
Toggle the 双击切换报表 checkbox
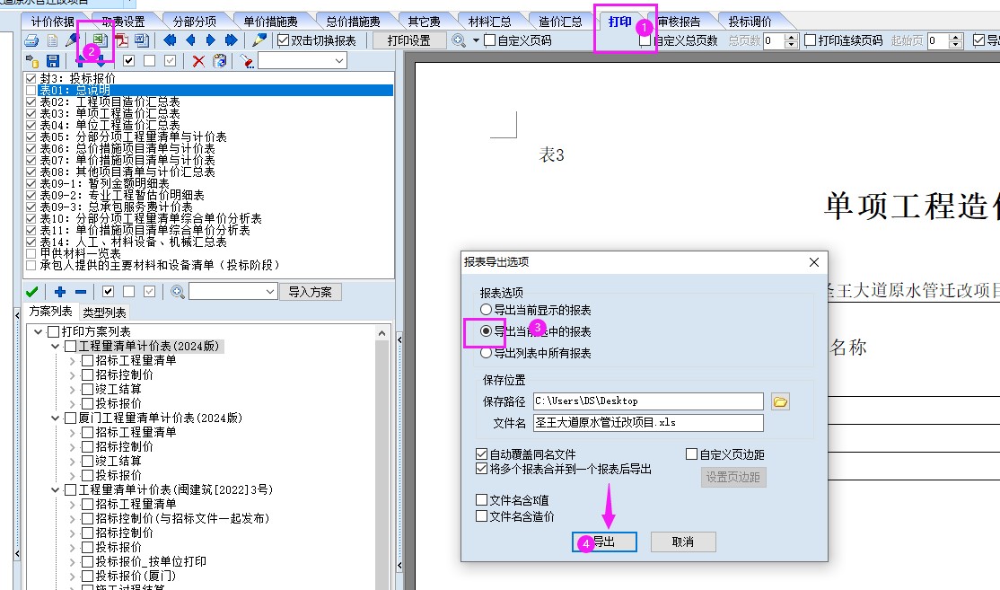tap(284, 40)
